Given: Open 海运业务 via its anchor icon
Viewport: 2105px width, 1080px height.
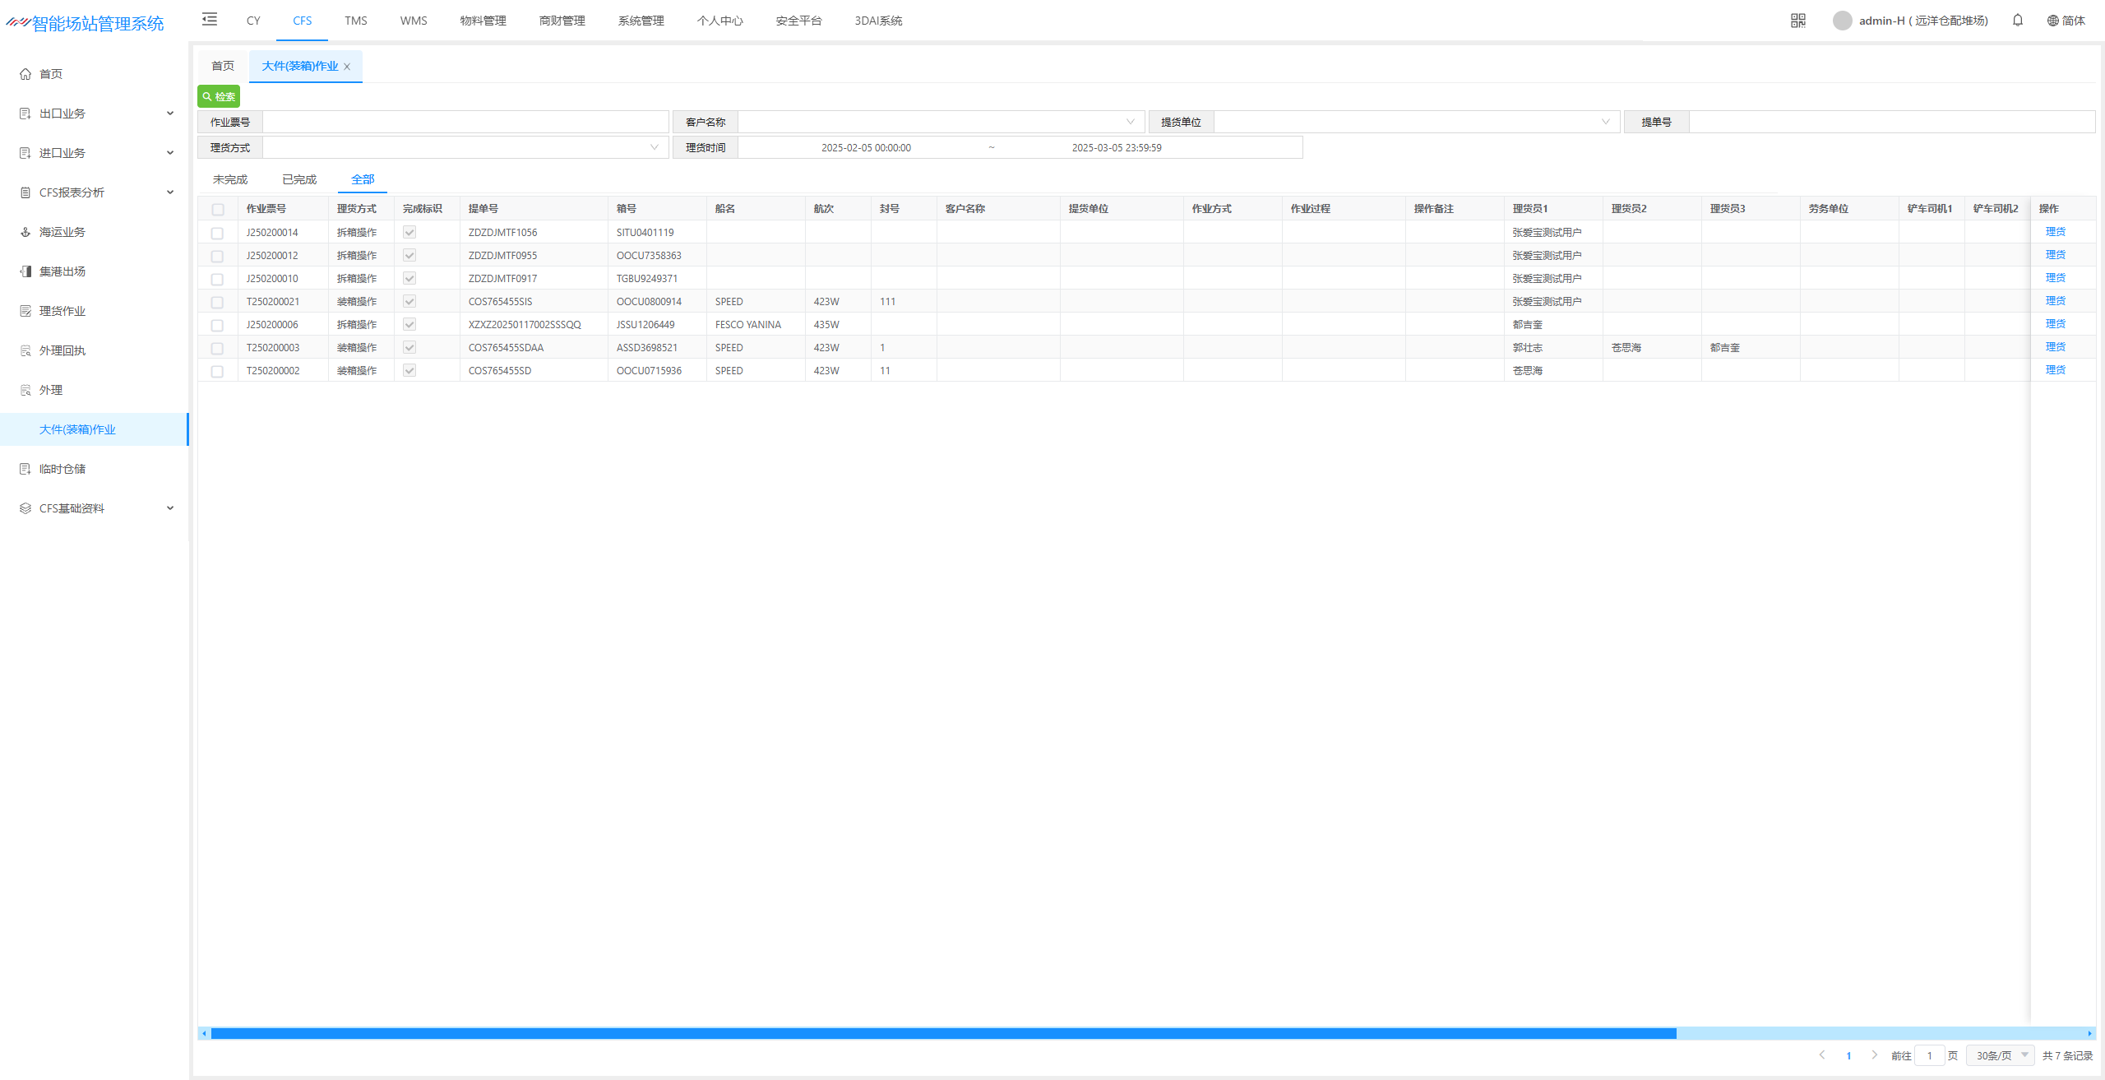Looking at the screenshot, I should pos(25,232).
